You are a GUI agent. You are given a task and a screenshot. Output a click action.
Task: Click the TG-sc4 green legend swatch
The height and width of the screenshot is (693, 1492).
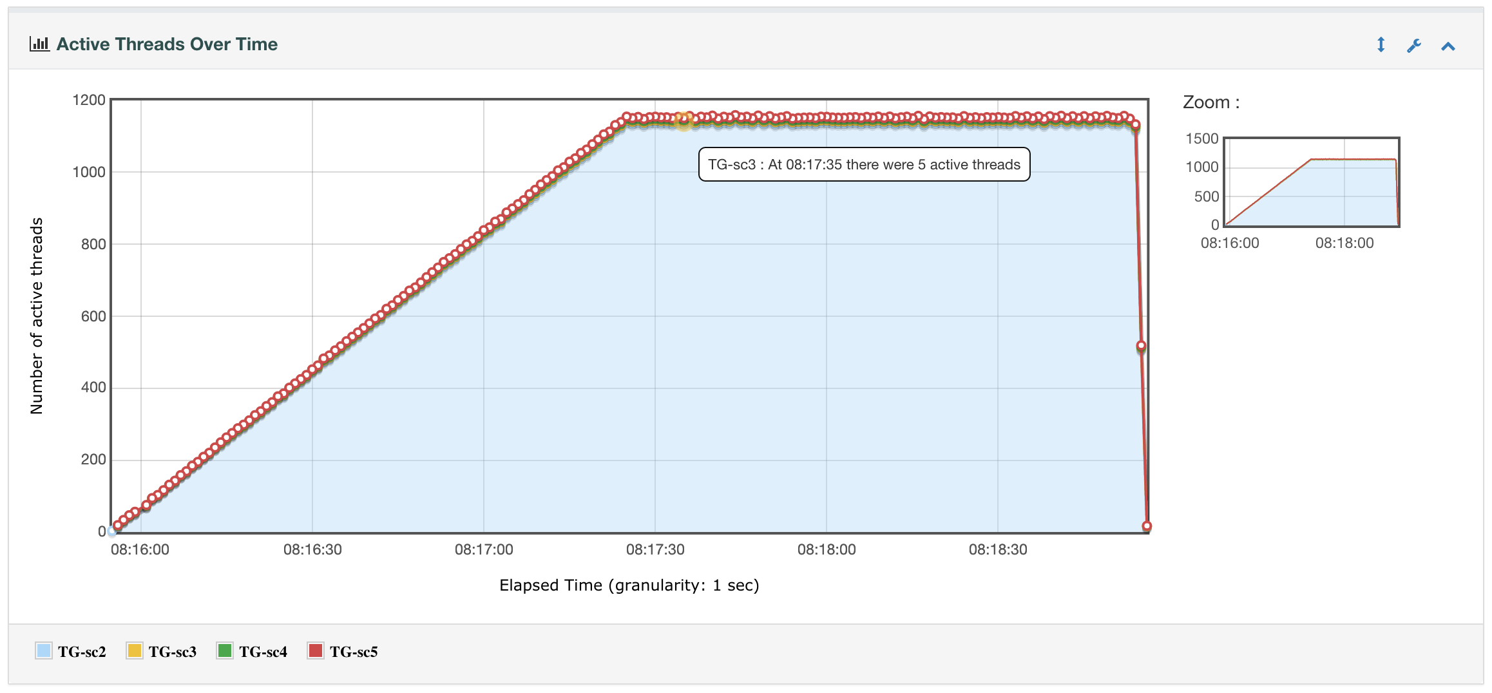point(225,650)
